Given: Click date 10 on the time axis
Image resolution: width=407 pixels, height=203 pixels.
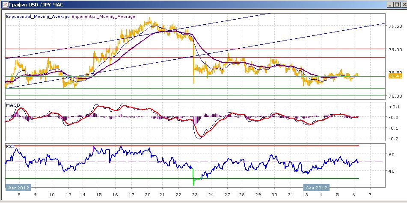Looking at the screenshot, I should pos(52,195).
